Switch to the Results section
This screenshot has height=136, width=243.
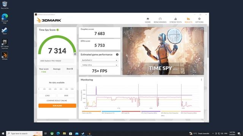click(188, 20)
